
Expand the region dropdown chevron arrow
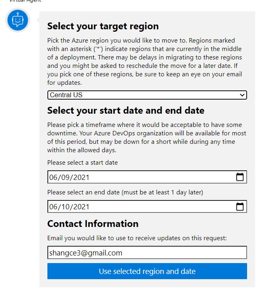click(x=242, y=95)
